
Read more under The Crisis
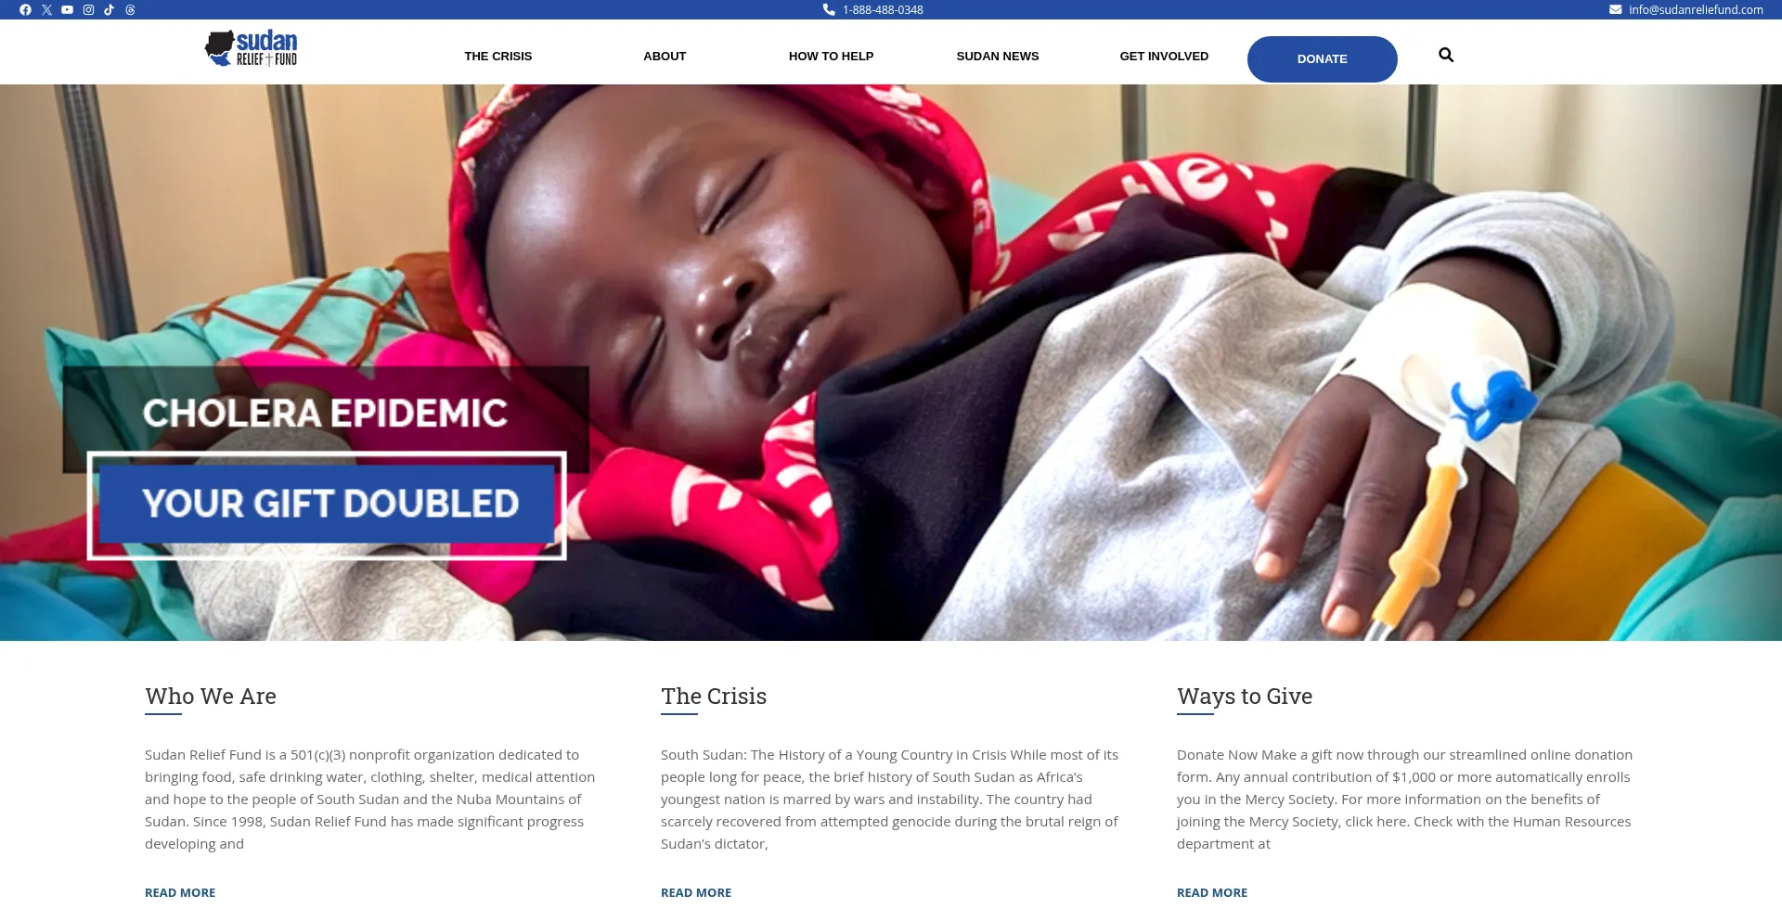696,893
